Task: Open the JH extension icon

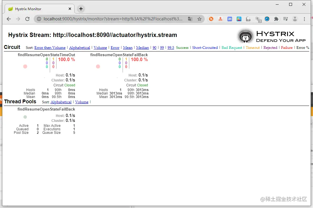Action: [229, 19]
